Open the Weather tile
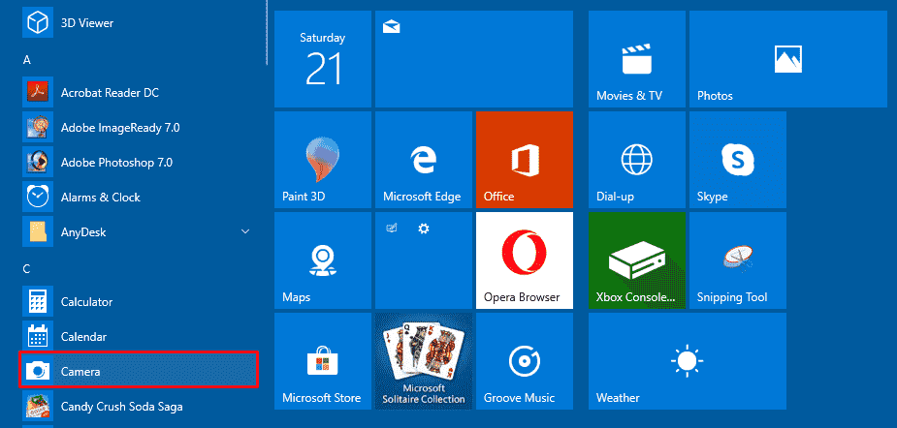This screenshot has width=897, height=428. [x=687, y=360]
